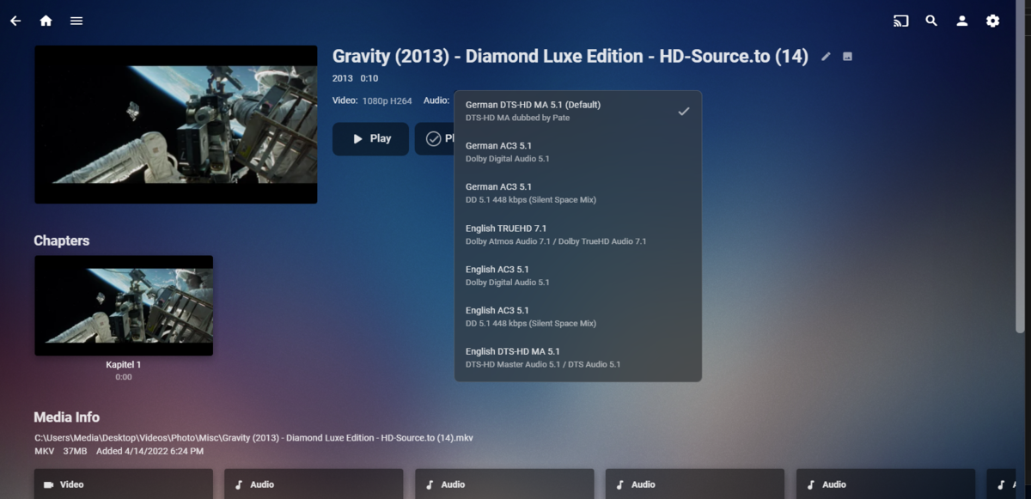Edit images using the picture icon
The height and width of the screenshot is (499, 1031).
point(847,57)
